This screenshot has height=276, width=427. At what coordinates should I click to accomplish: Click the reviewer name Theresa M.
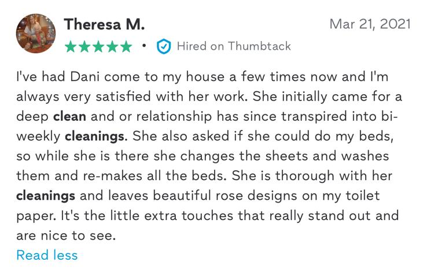tap(104, 24)
